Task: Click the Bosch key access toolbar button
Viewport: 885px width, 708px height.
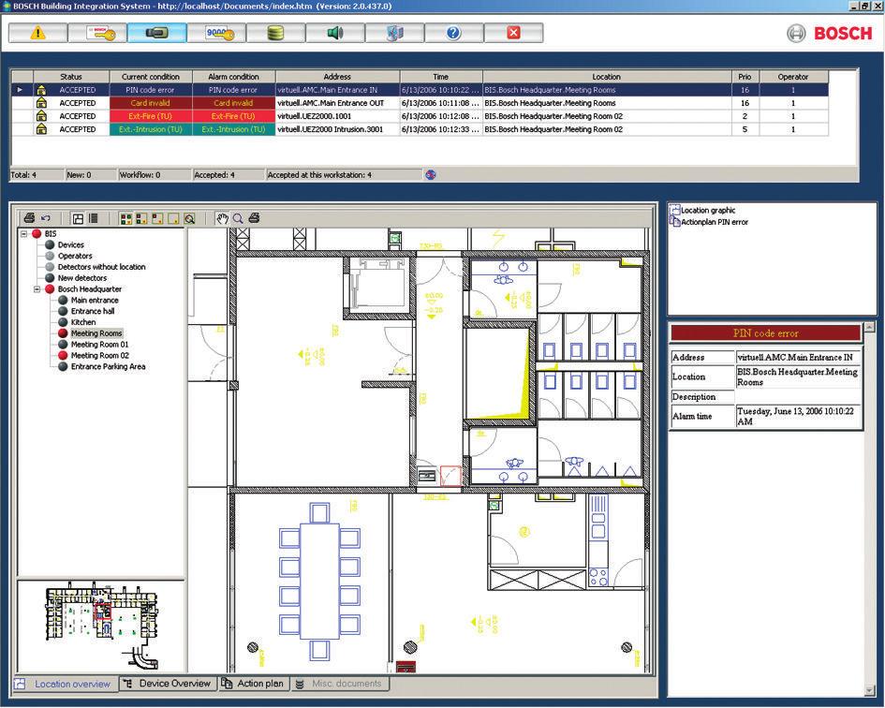Action: (x=97, y=33)
